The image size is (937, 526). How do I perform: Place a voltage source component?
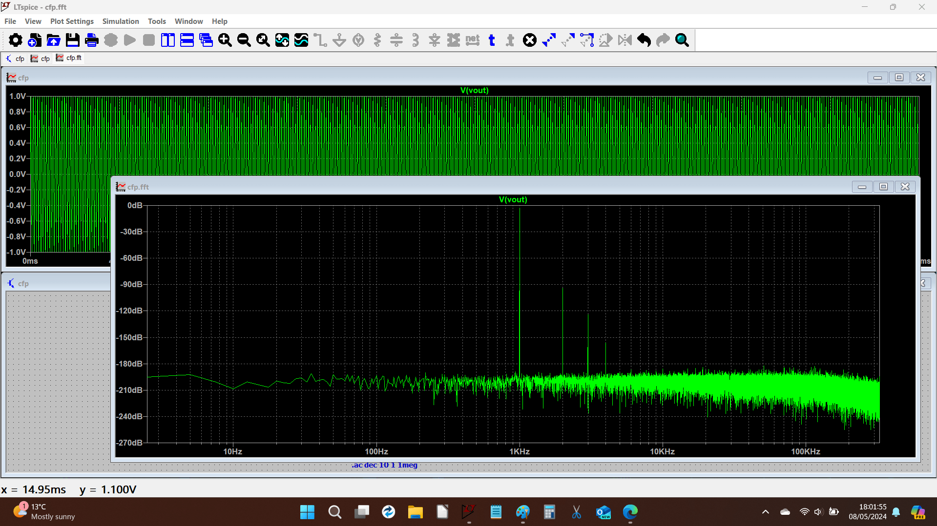point(358,40)
